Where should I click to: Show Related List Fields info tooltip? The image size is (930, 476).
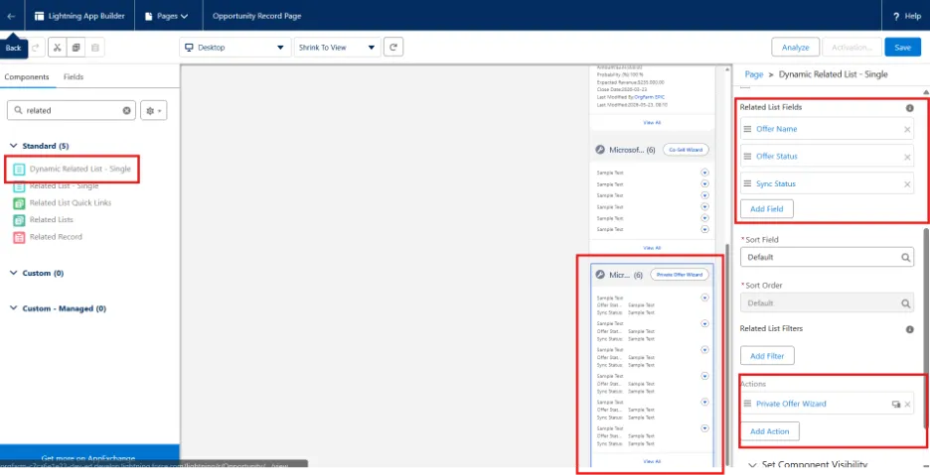pos(909,108)
